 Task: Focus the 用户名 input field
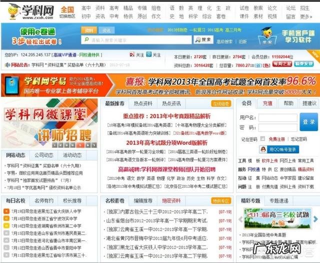[278, 117]
